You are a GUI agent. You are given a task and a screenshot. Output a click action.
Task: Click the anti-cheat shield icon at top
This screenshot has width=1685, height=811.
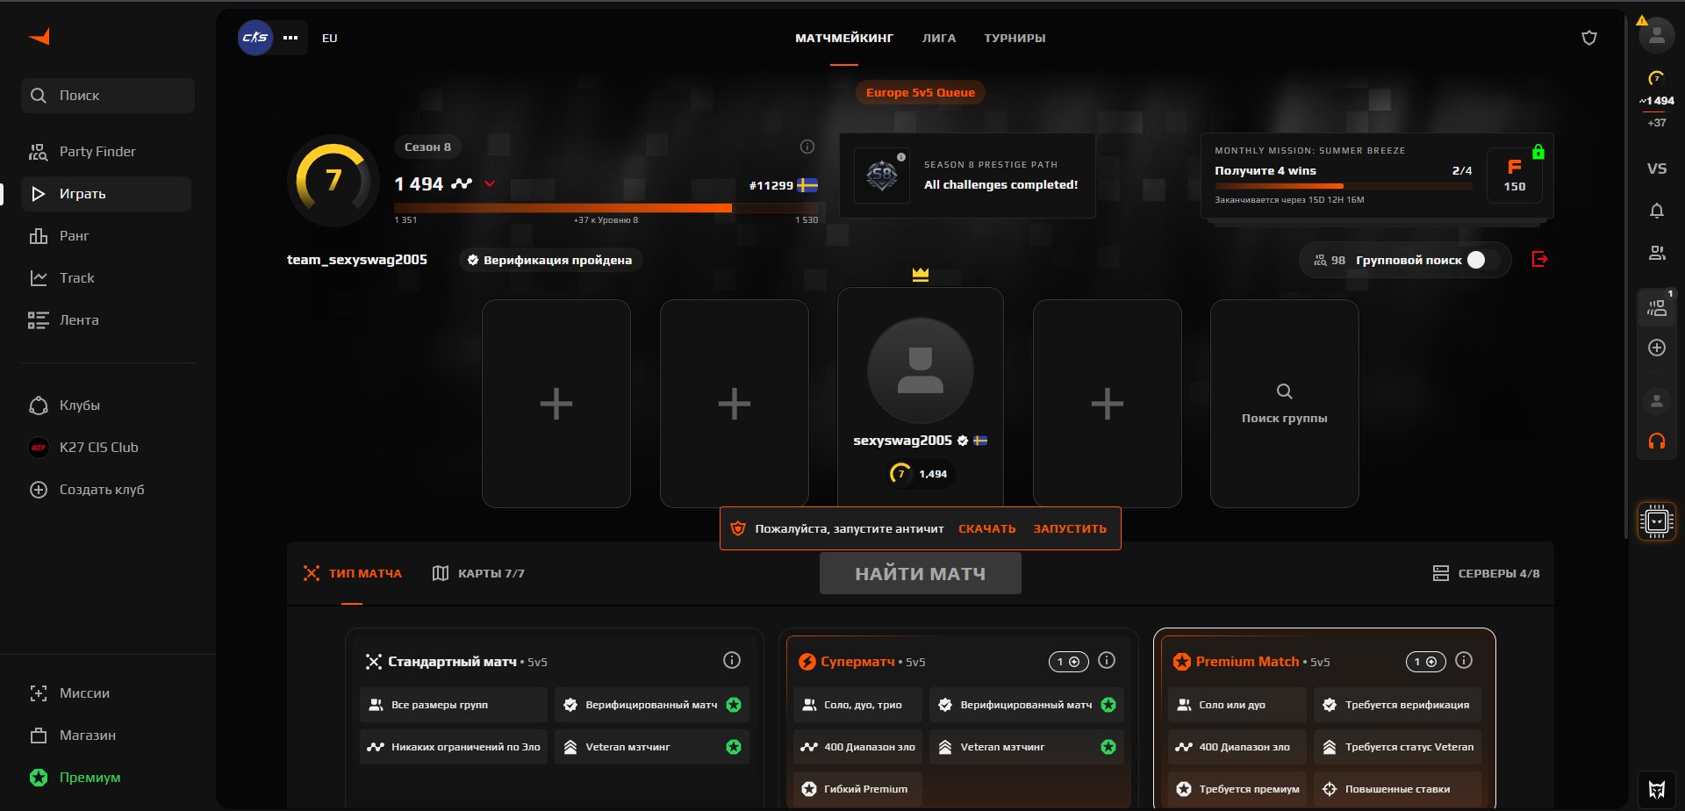(1589, 38)
